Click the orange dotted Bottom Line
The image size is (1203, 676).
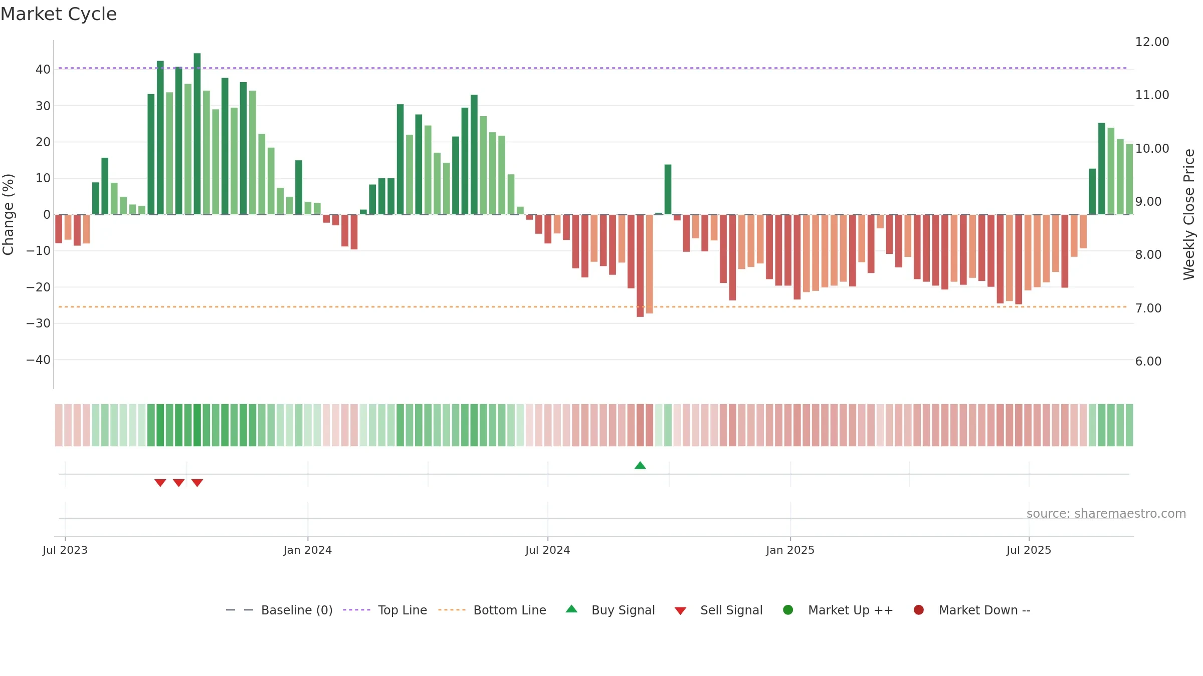(592, 307)
